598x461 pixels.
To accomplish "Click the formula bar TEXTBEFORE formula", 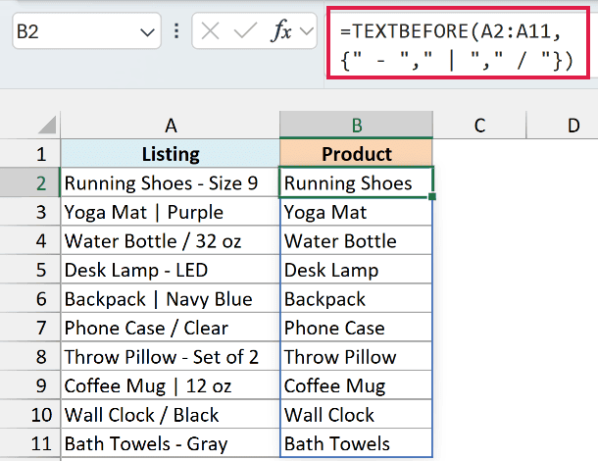I will click(457, 45).
